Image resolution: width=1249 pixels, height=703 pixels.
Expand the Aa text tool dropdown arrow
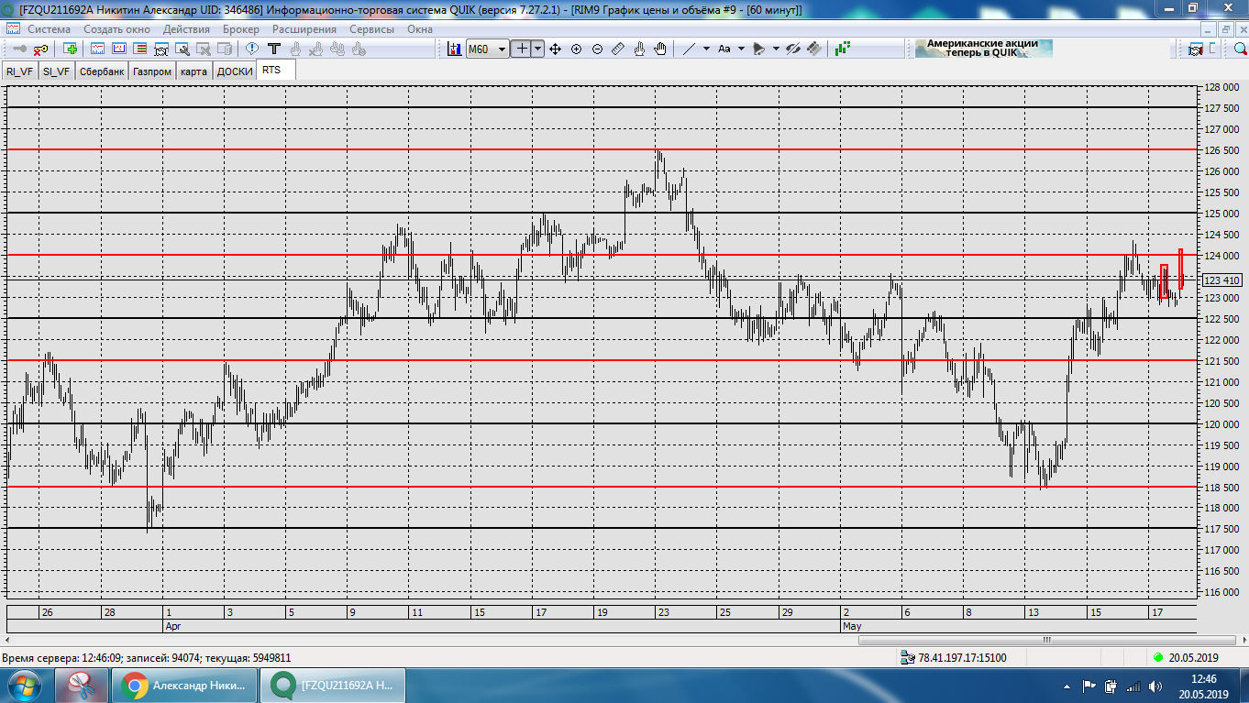741,49
